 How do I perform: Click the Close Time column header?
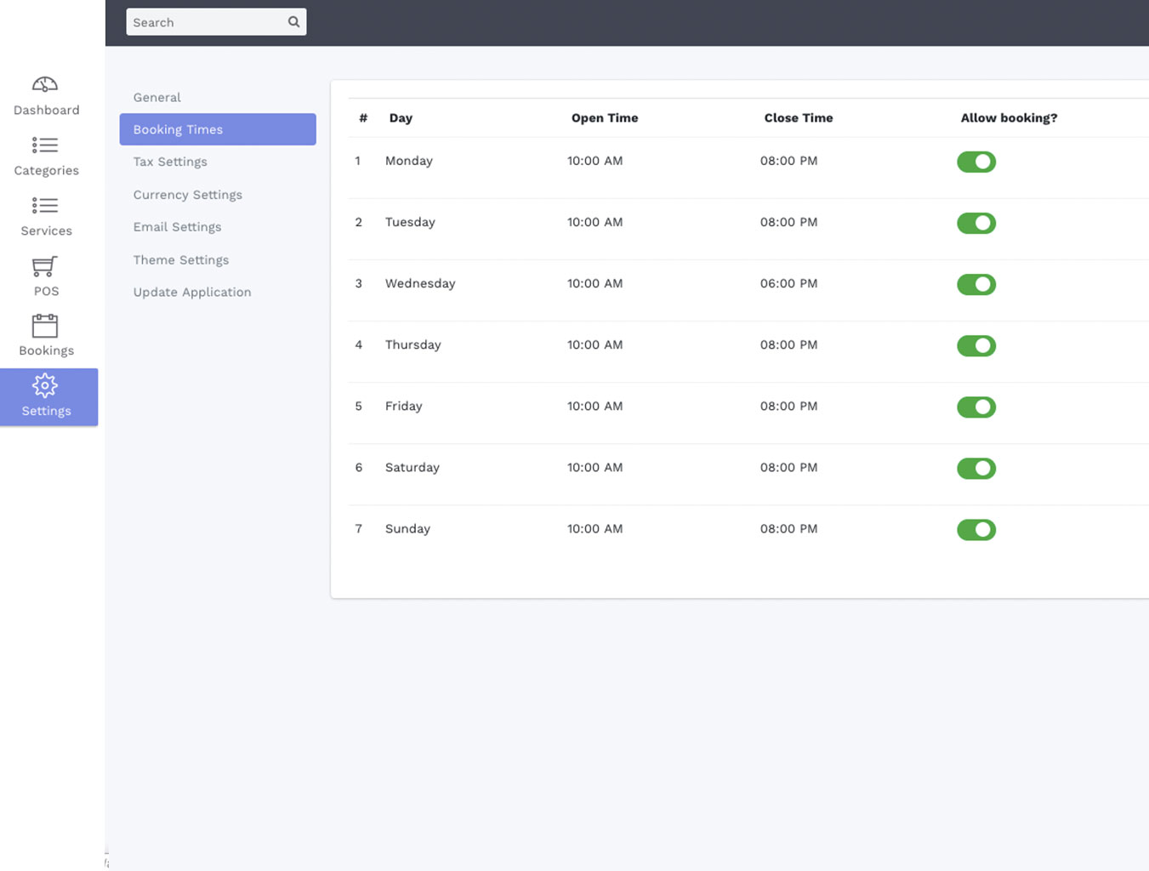click(x=799, y=118)
